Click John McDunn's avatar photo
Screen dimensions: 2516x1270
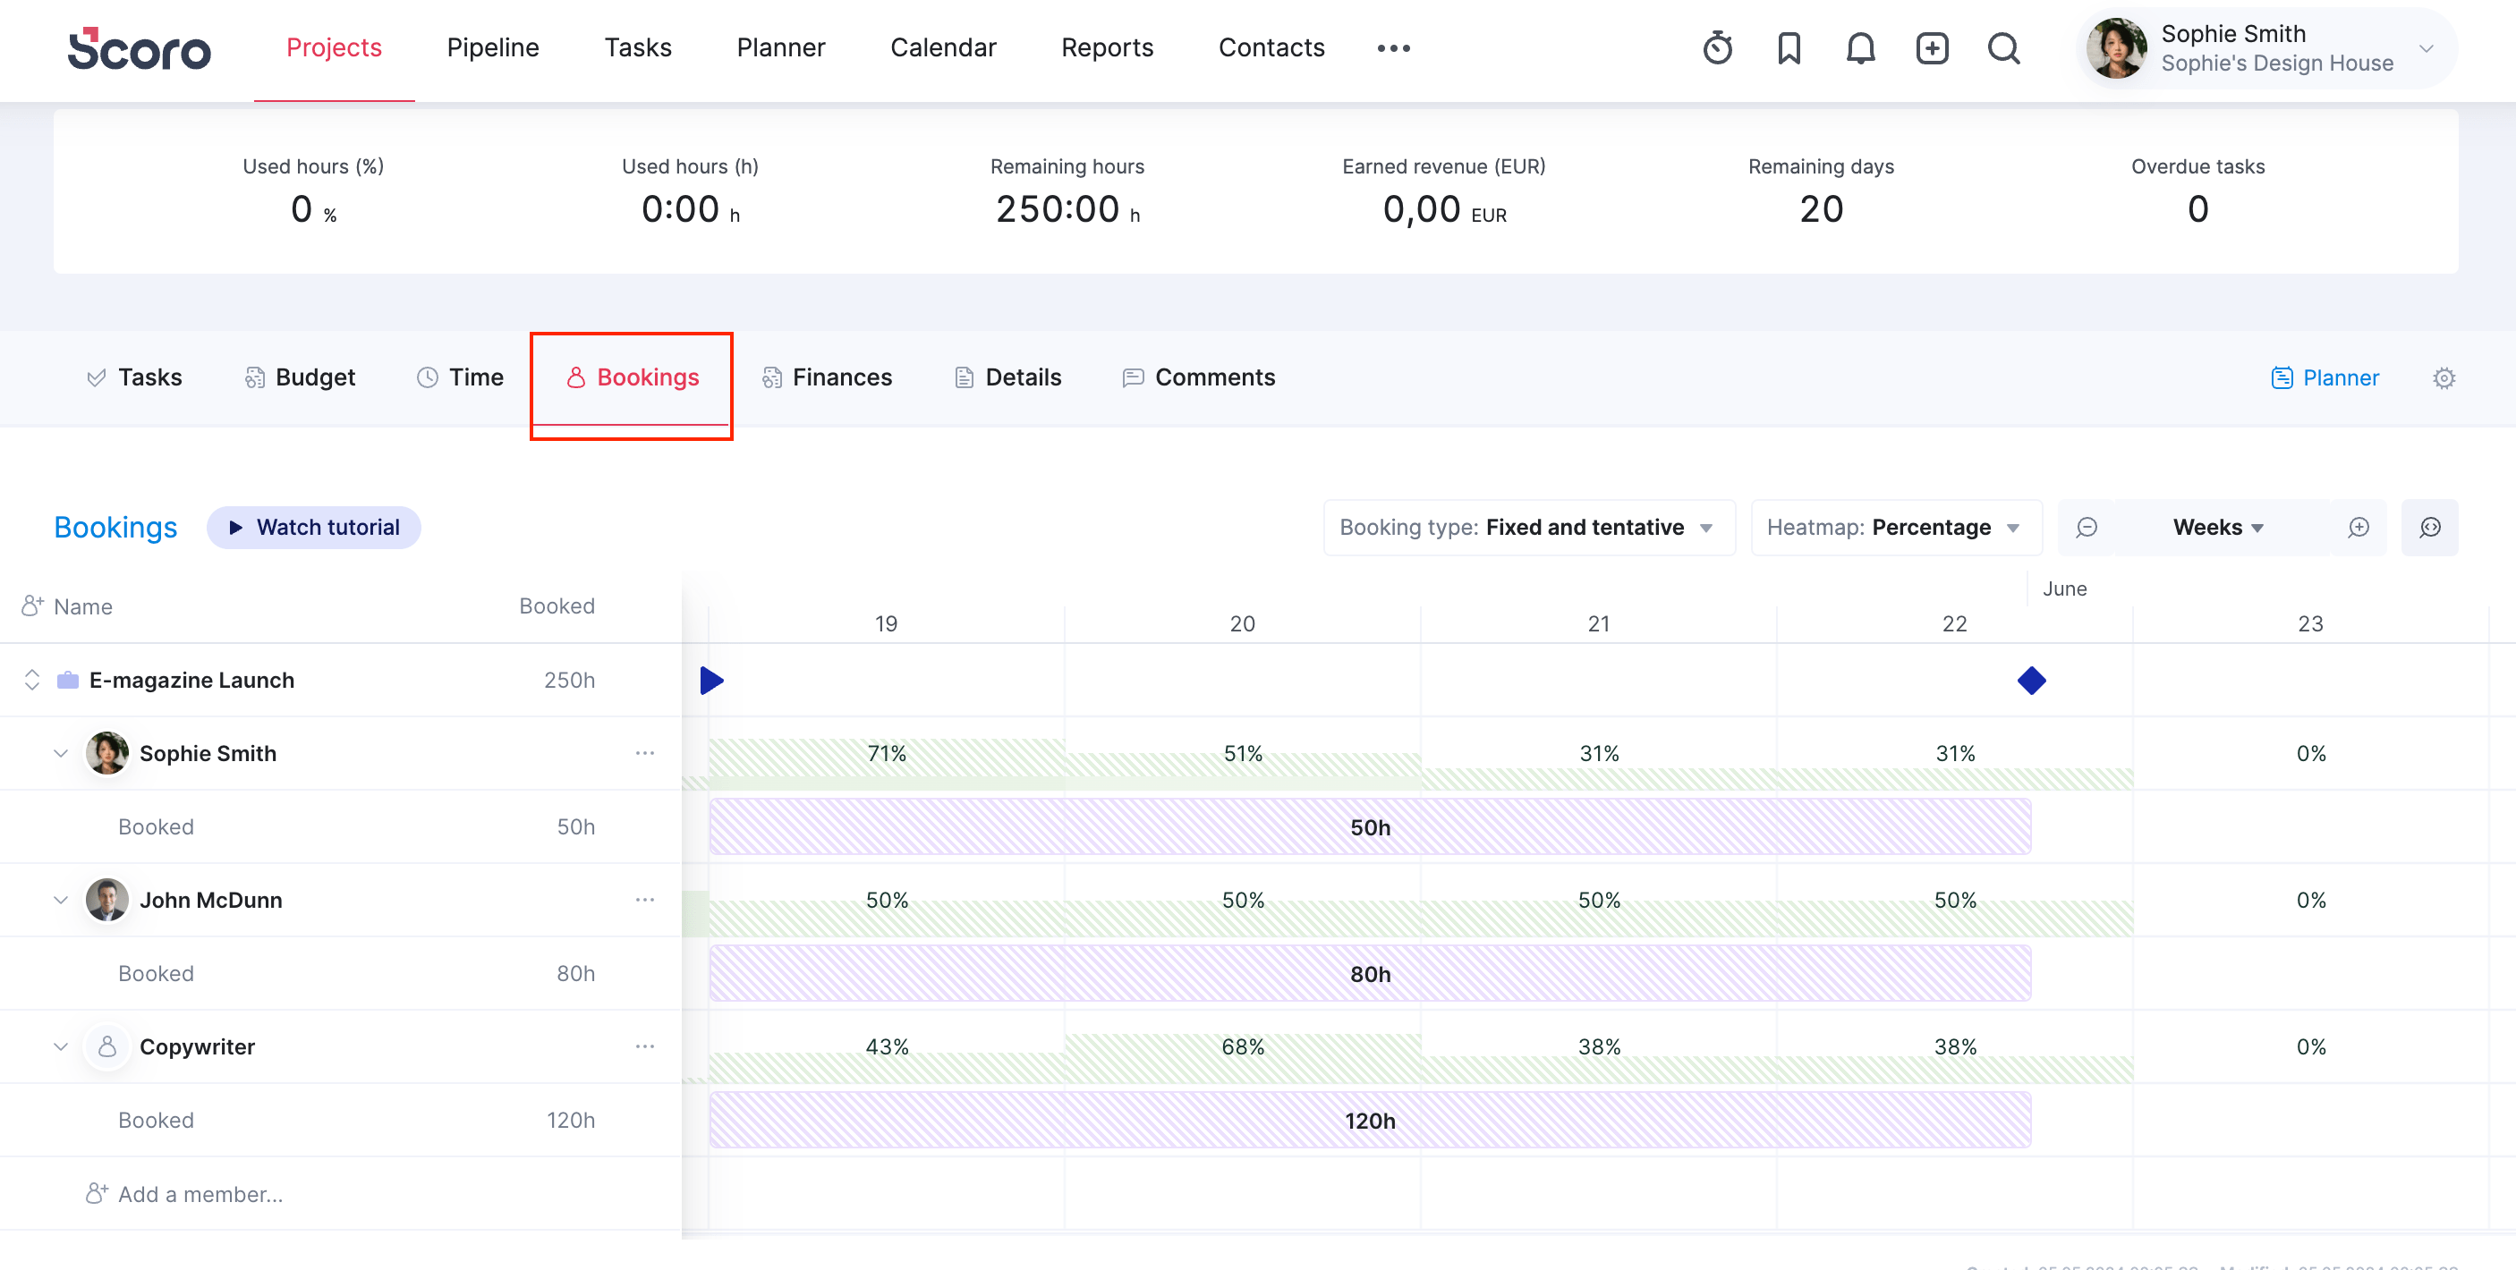[x=107, y=899]
